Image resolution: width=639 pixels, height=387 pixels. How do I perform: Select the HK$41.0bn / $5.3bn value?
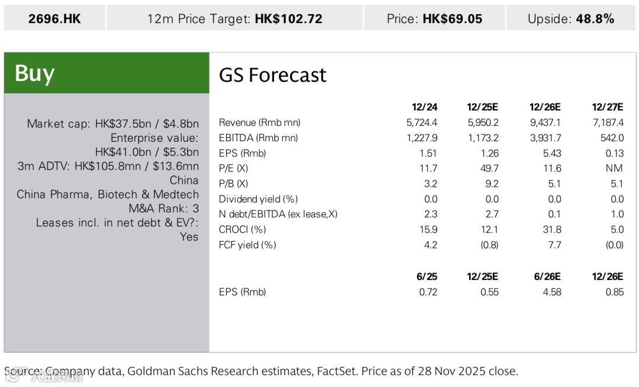(x=147, y=152)
